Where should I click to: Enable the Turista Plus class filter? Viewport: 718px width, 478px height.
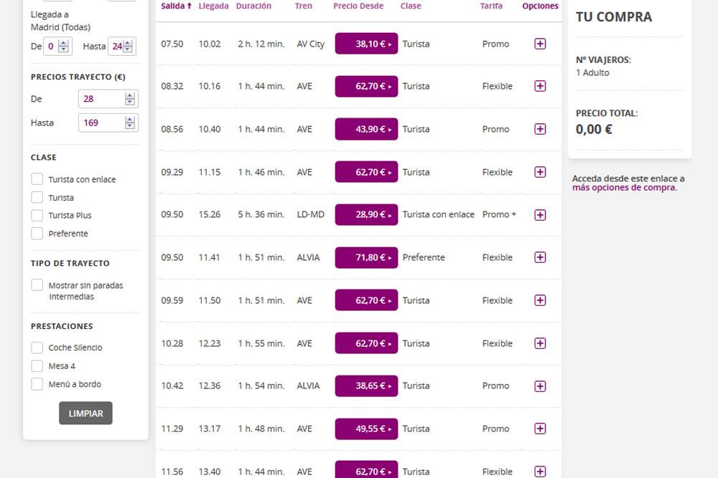[x=37, y=215]
